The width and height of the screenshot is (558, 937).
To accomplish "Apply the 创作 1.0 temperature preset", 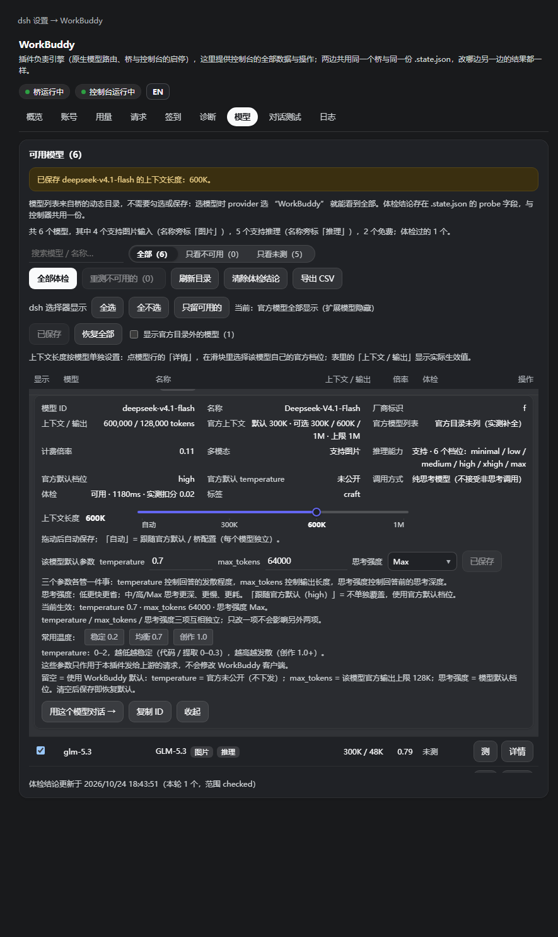I will click(x=194, y=637).
